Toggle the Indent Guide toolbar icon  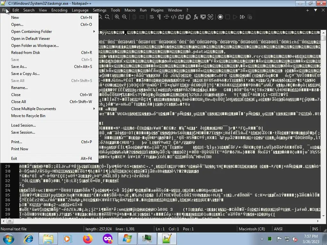point(166,17)
